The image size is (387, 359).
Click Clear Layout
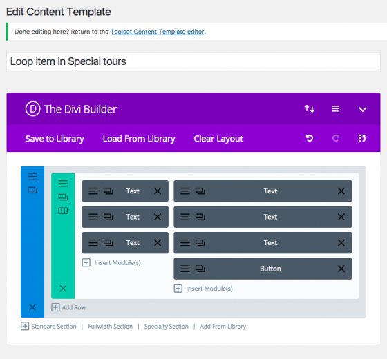pyautogui.click(x=218, y=139)
